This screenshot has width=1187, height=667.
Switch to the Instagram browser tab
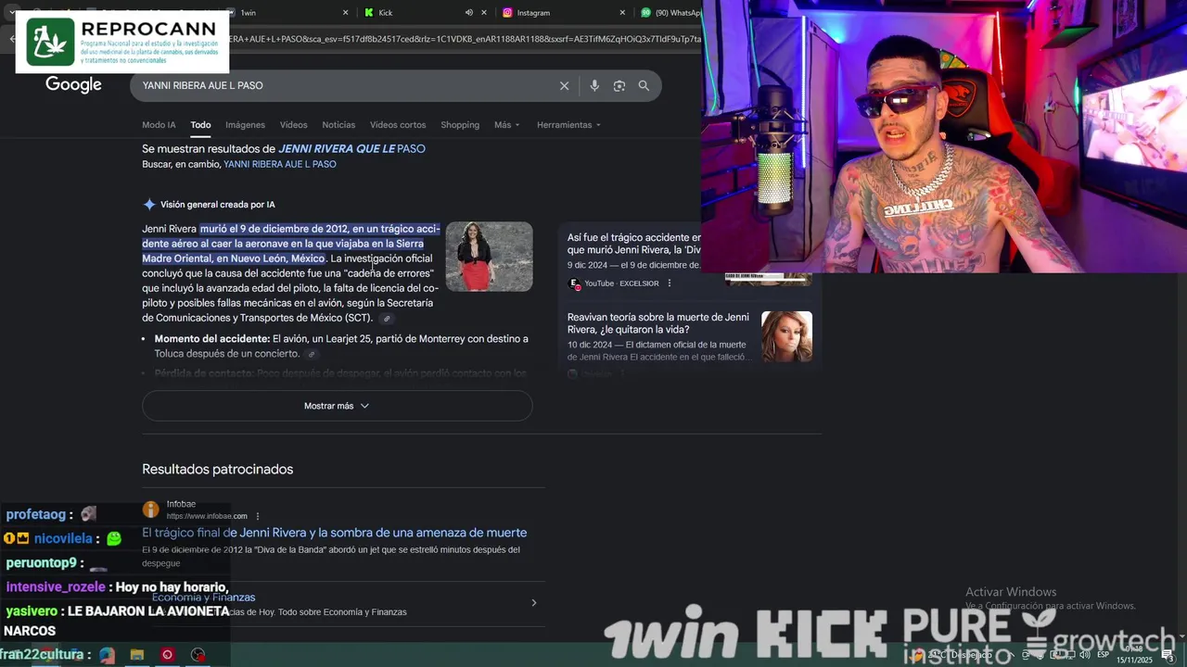(564, 13)
